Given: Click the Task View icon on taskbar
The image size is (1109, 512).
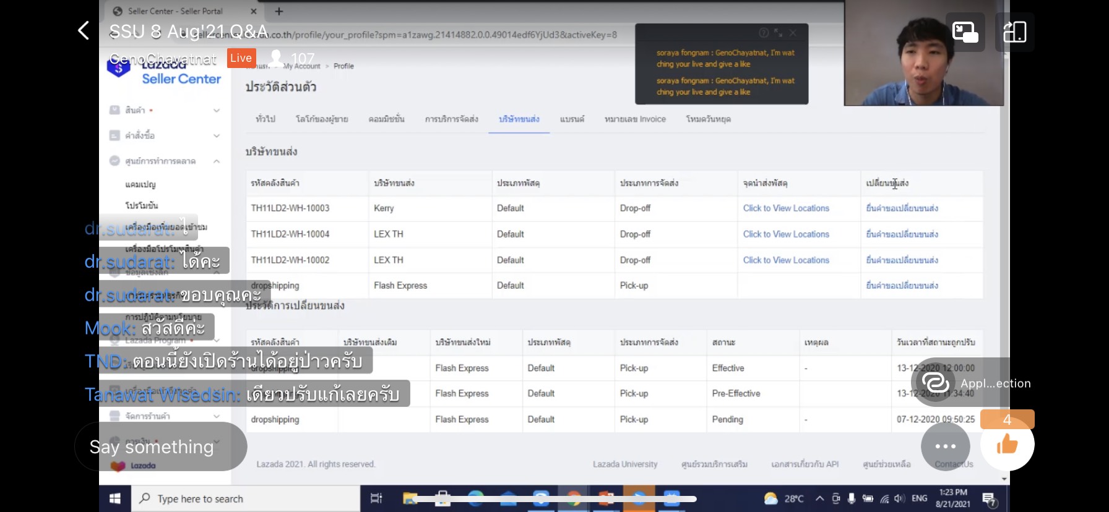Looking at the screenshot, I should [376, 498].
